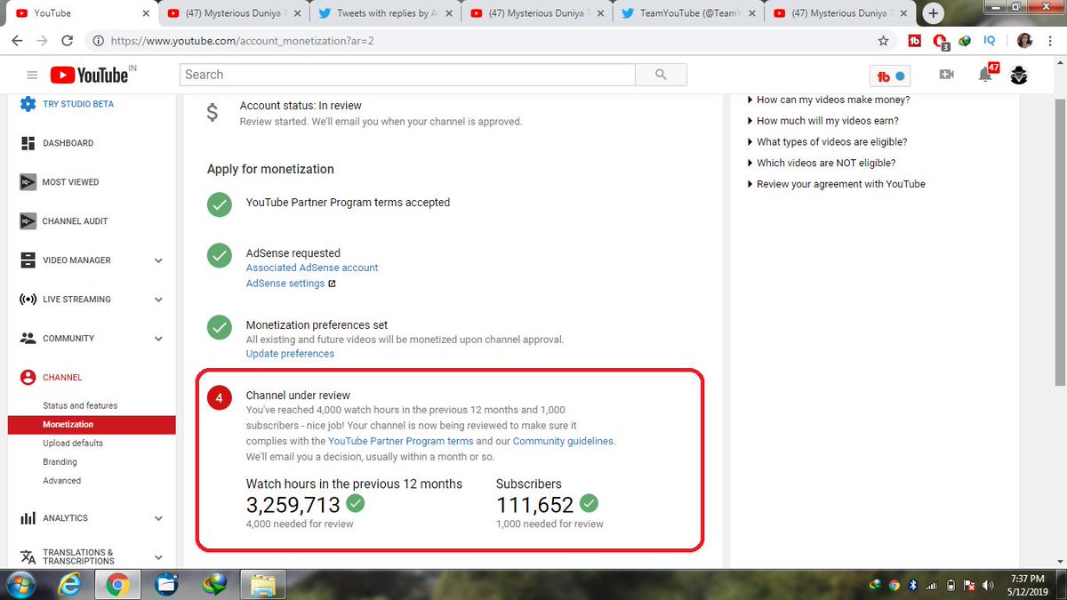Switch to the TeamYouTube Twitter tab
Image resolution: width=1067 pixels, height=600 pixels.
(x=689, y=13)
